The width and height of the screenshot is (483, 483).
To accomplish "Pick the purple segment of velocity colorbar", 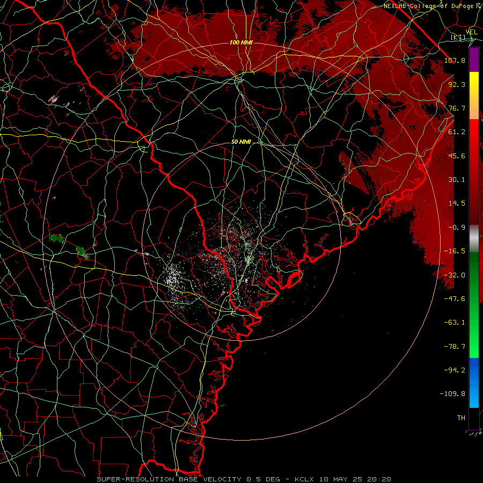I will coord(474,60).
